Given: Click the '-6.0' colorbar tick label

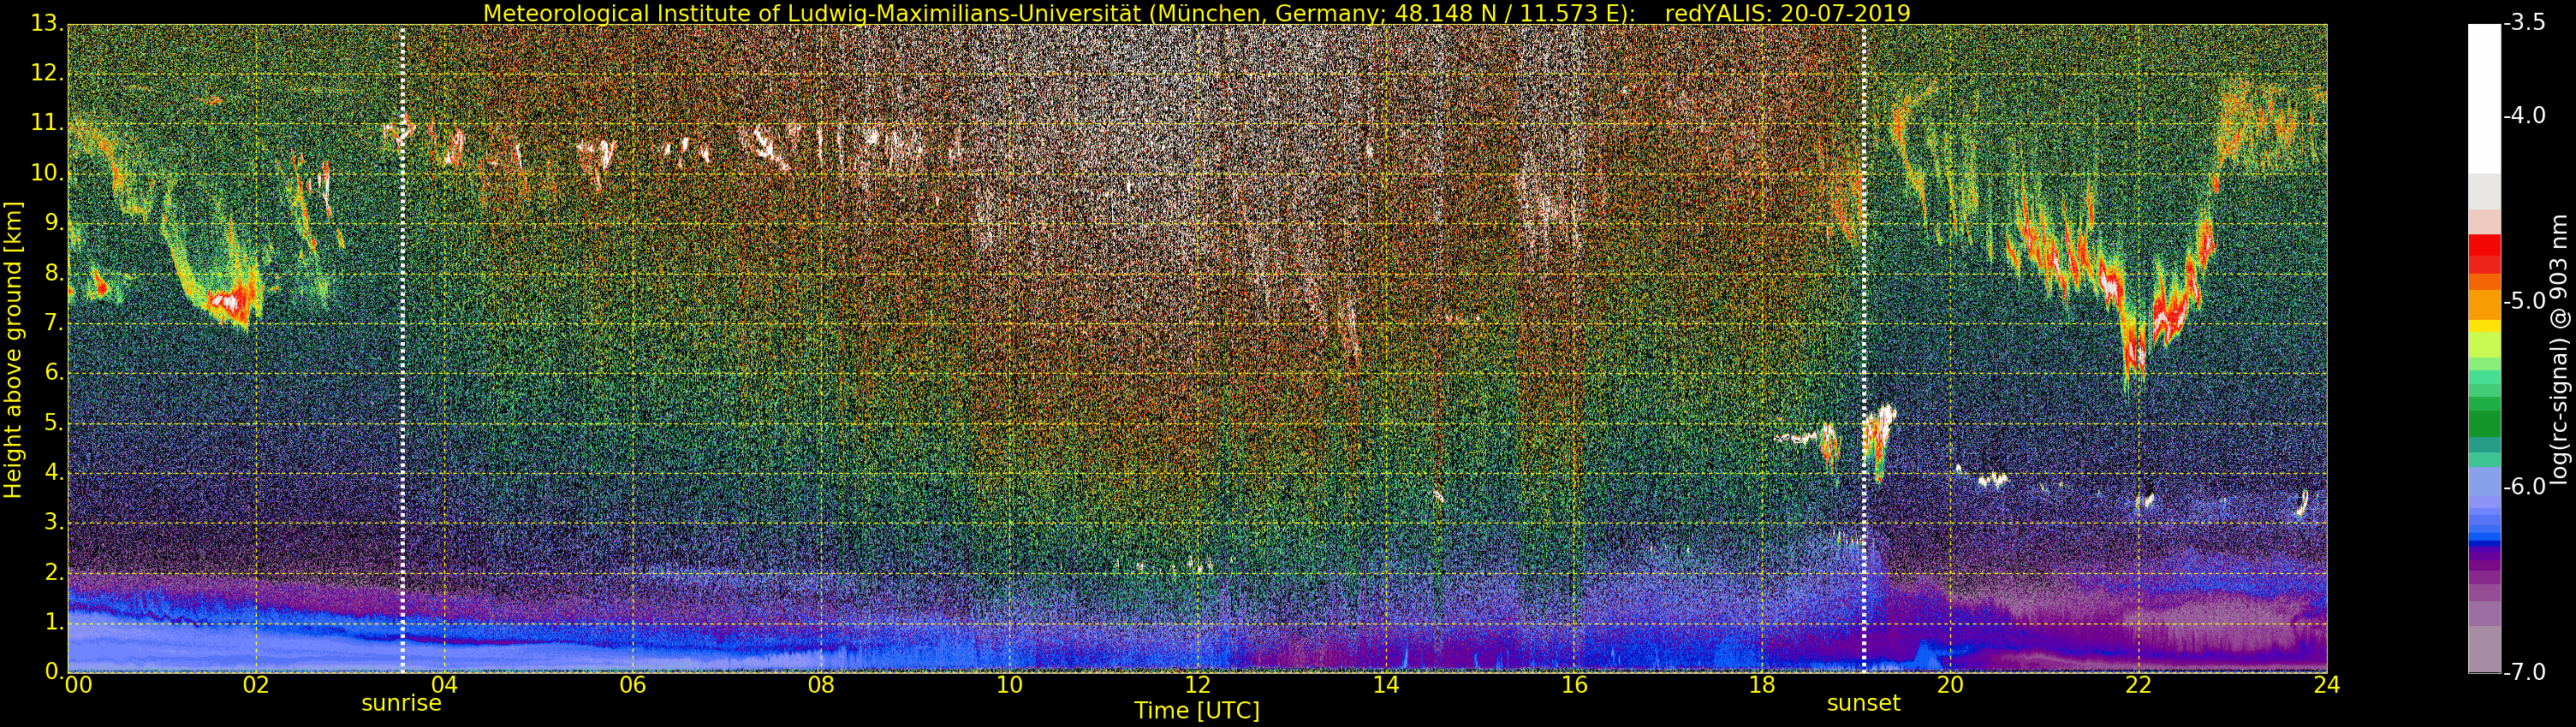Looking at the screenshot, I should [x=2524, y=487].
